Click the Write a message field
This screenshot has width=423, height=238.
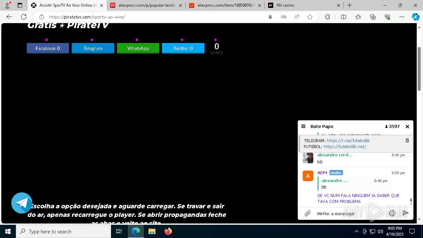(x=350, y=214)
